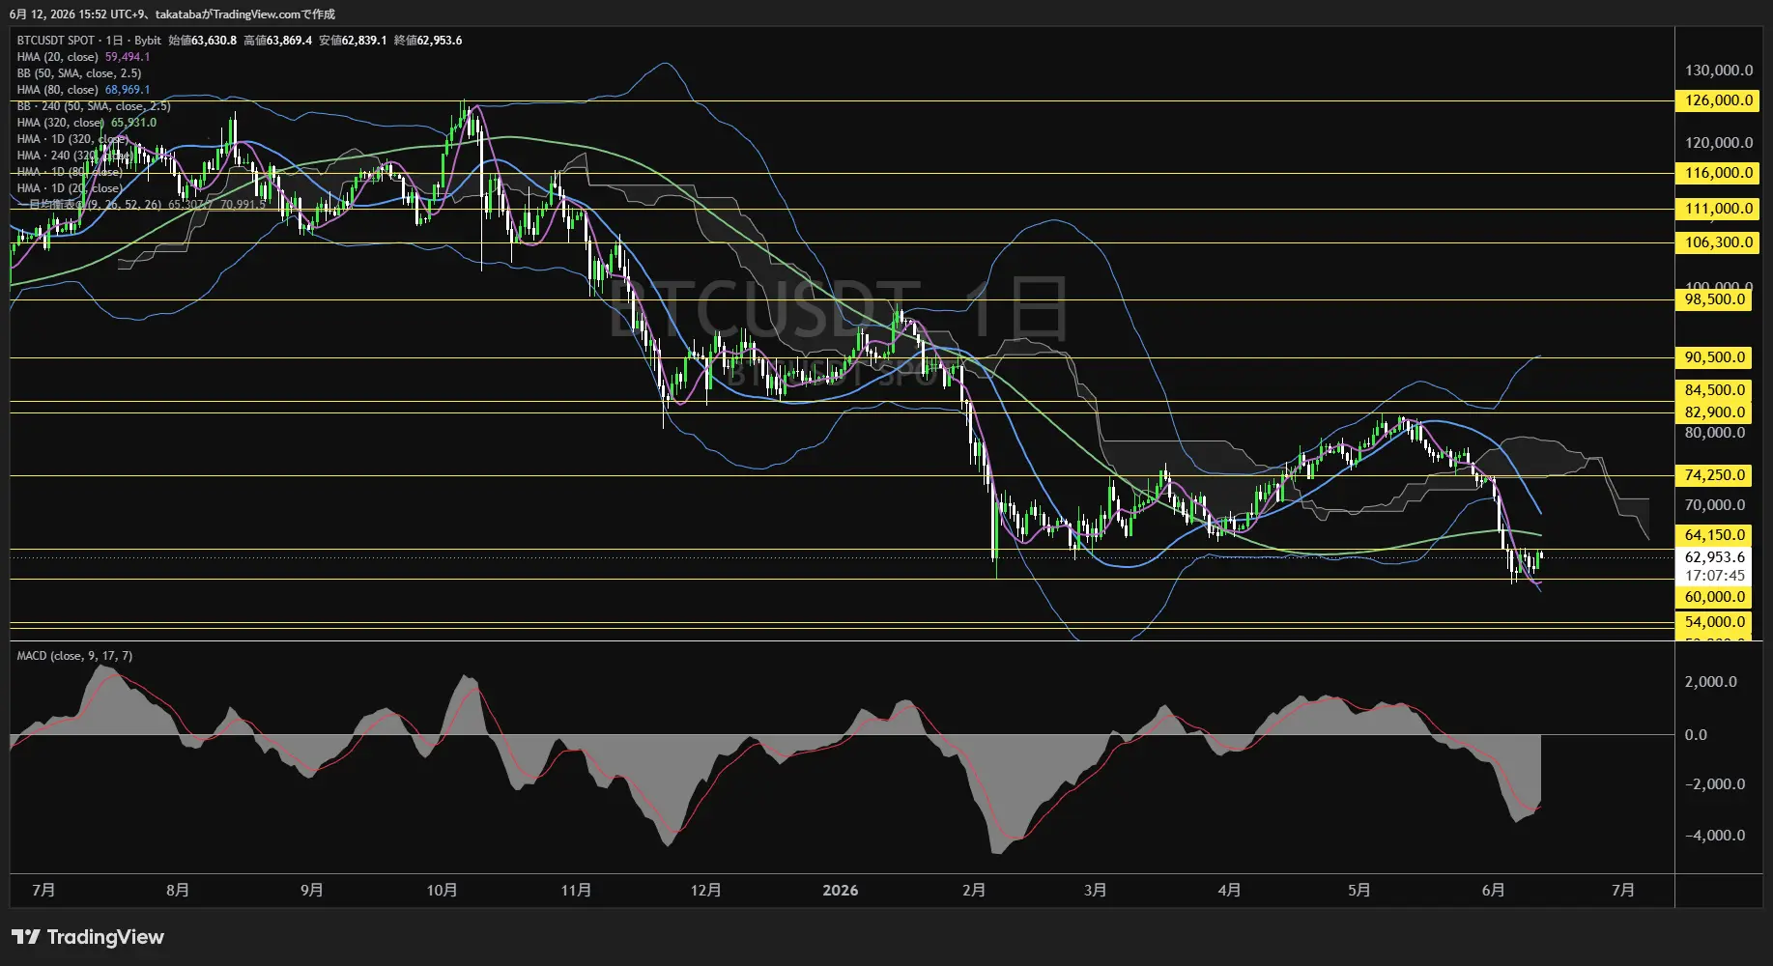
Task: Click the 126,000.0 price line label
Action: tap(1718, 100)
